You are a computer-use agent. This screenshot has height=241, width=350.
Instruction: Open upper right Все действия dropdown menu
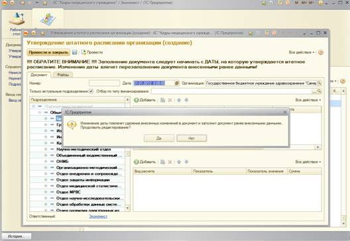pyautogui.click(x=302, y=52)
